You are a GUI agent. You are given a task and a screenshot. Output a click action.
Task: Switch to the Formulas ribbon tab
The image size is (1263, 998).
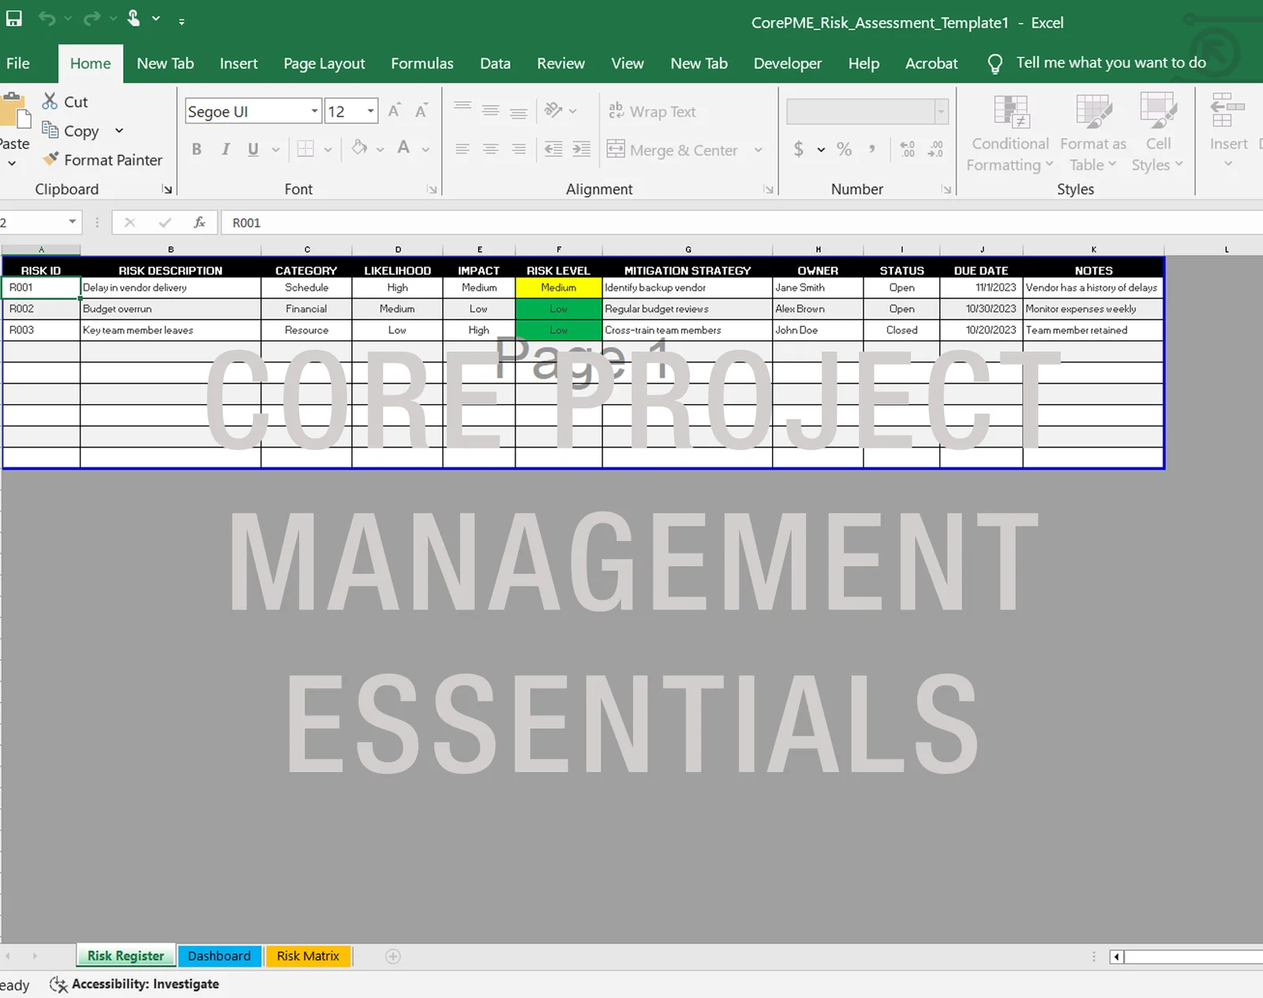422,63
